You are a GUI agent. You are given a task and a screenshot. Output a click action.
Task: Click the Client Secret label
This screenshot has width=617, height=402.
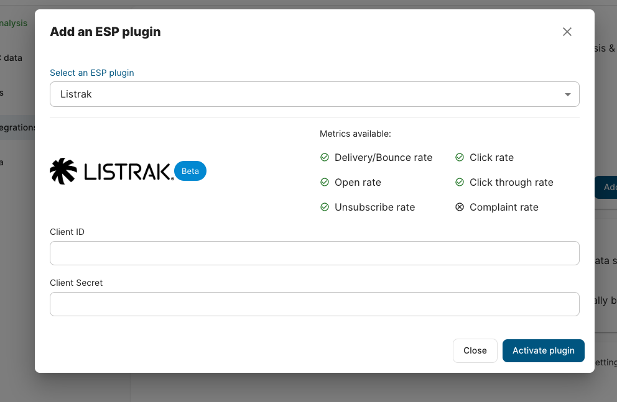76,283
